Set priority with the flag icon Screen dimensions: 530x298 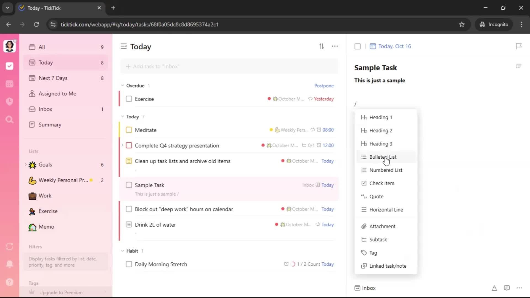click(519, 46)
